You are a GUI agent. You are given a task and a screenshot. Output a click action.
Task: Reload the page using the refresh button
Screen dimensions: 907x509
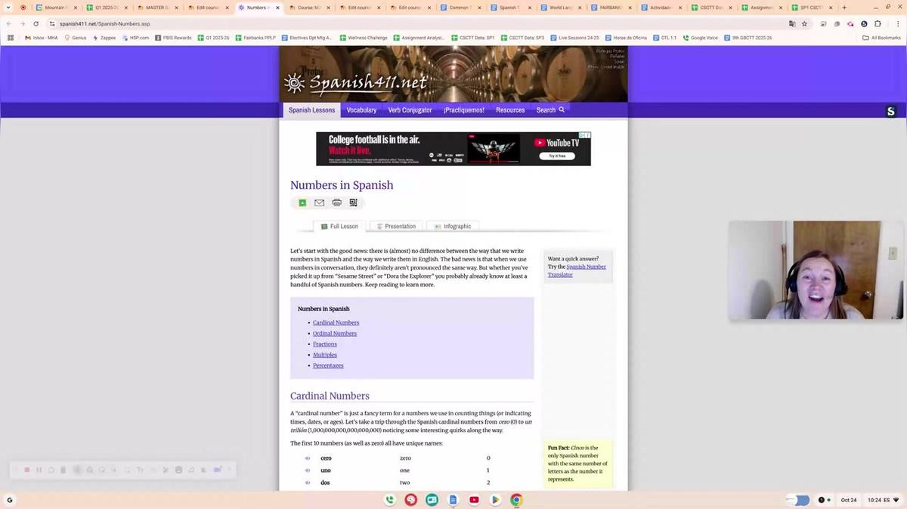(x=36, y=23)
